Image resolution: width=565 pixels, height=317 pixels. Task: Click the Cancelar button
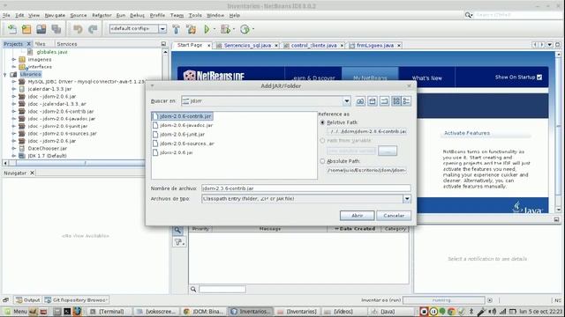click(394, 216)
